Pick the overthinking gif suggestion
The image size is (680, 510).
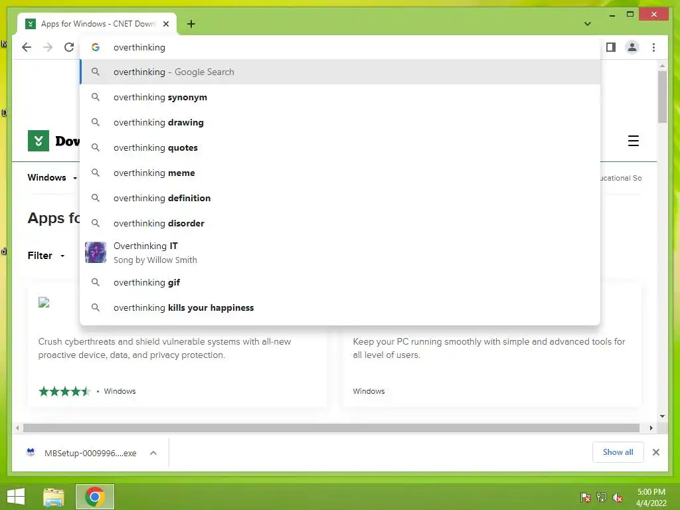(x=340, y=282)
